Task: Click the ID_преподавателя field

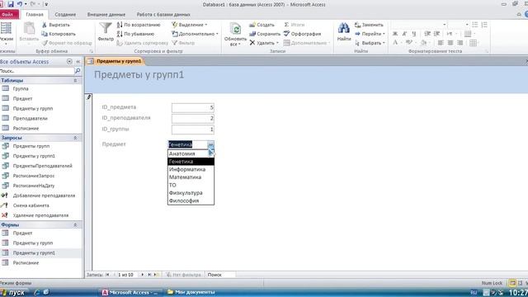Action: tap(192, 119)
